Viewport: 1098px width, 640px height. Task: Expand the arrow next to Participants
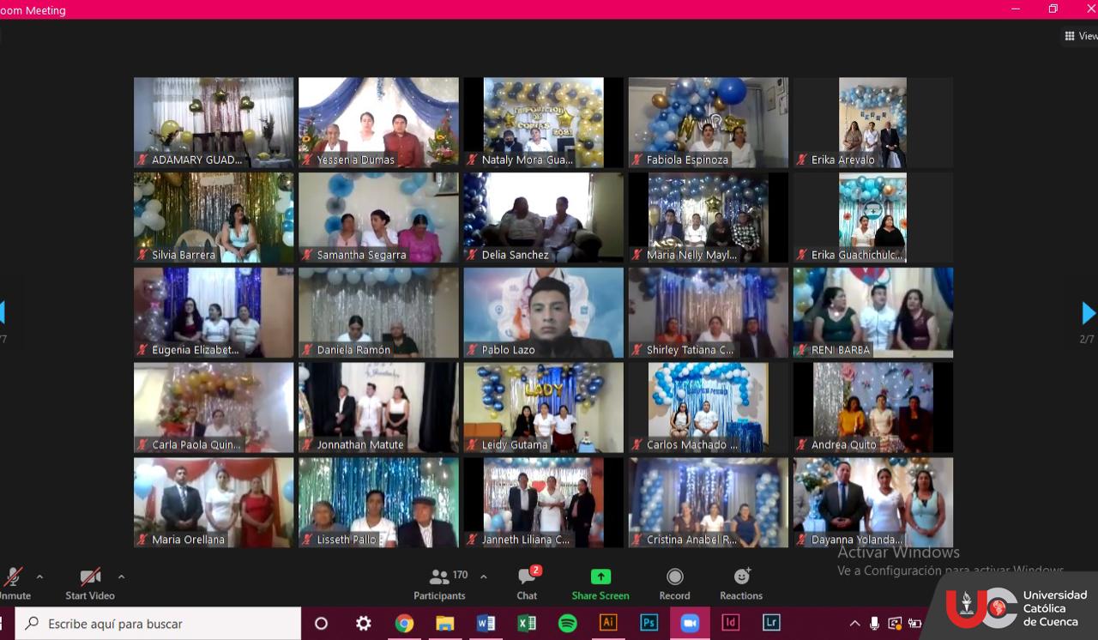[483, 577]
